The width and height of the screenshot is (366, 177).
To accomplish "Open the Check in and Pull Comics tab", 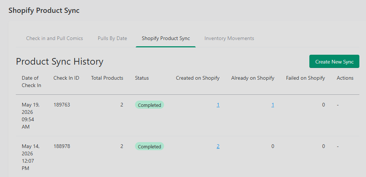I will pos(54,38).
